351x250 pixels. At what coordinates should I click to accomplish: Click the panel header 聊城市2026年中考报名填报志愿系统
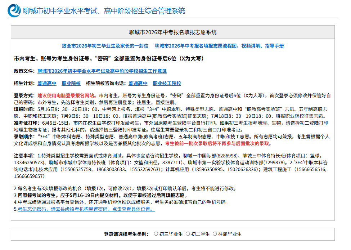(x=173, y=32)
